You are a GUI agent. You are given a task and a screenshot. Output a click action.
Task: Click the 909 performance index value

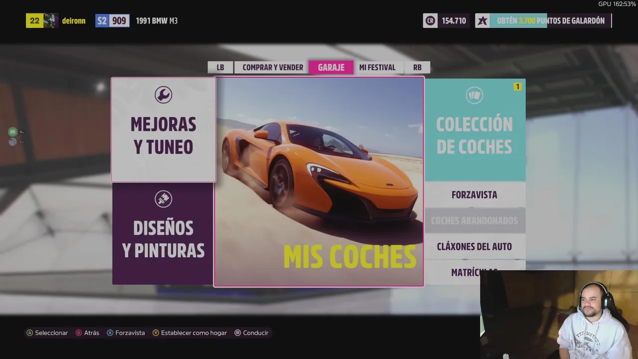coord(119,20)
